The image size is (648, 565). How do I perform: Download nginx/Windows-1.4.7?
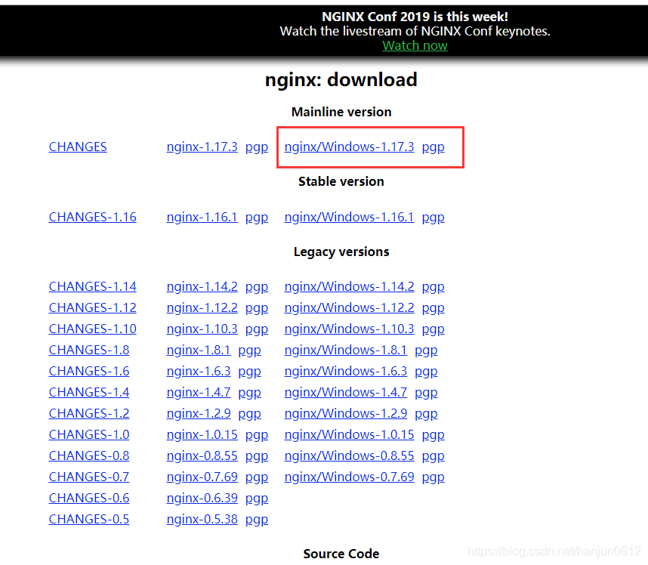pyautogui.click(x=345, y=392)
